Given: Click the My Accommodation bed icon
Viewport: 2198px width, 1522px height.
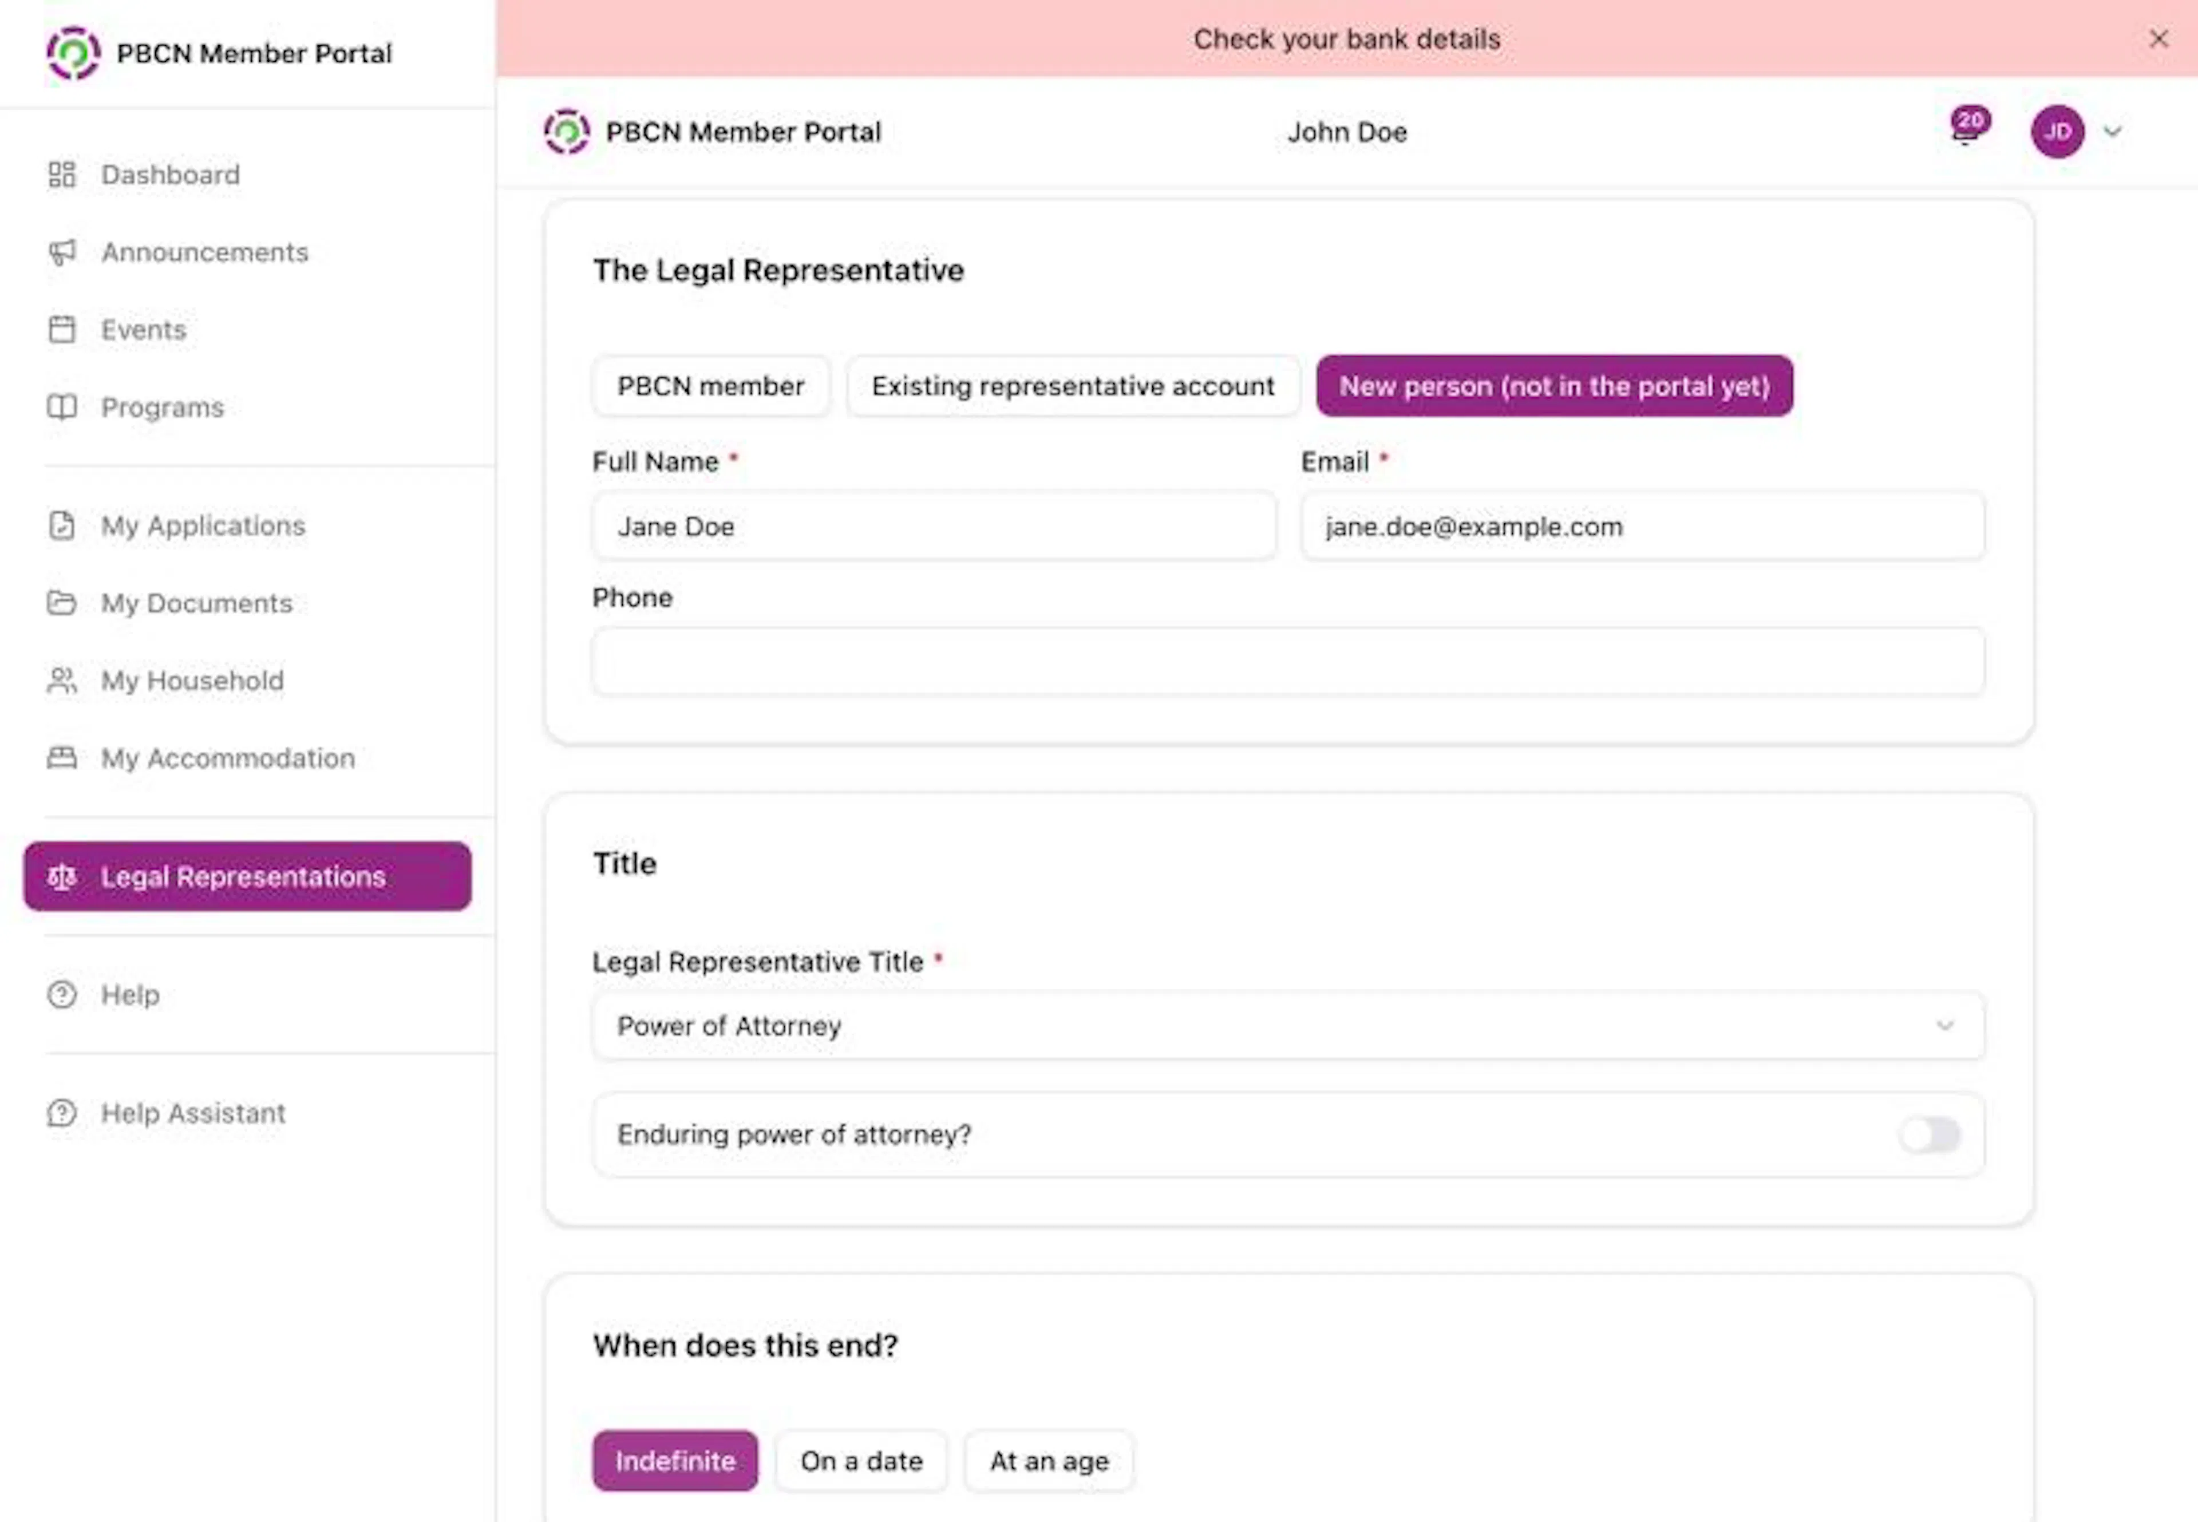Looking at the screenshot, I should [62, 758].
